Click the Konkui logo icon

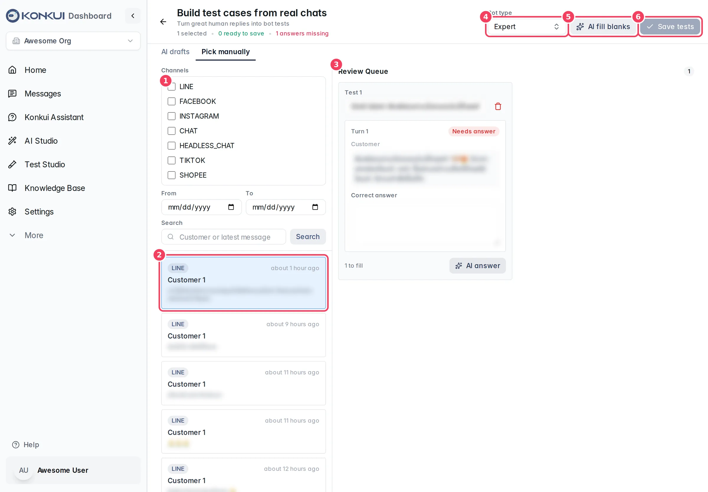click(x=13, y=16)
